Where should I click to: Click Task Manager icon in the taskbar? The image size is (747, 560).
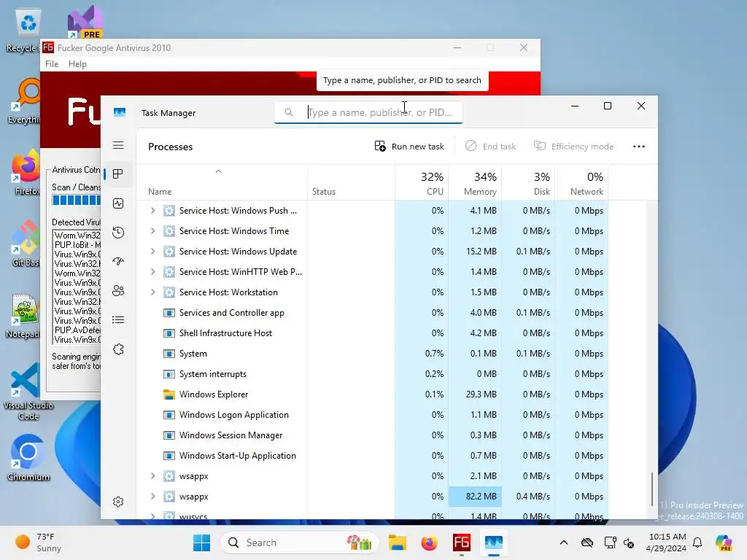494,542
